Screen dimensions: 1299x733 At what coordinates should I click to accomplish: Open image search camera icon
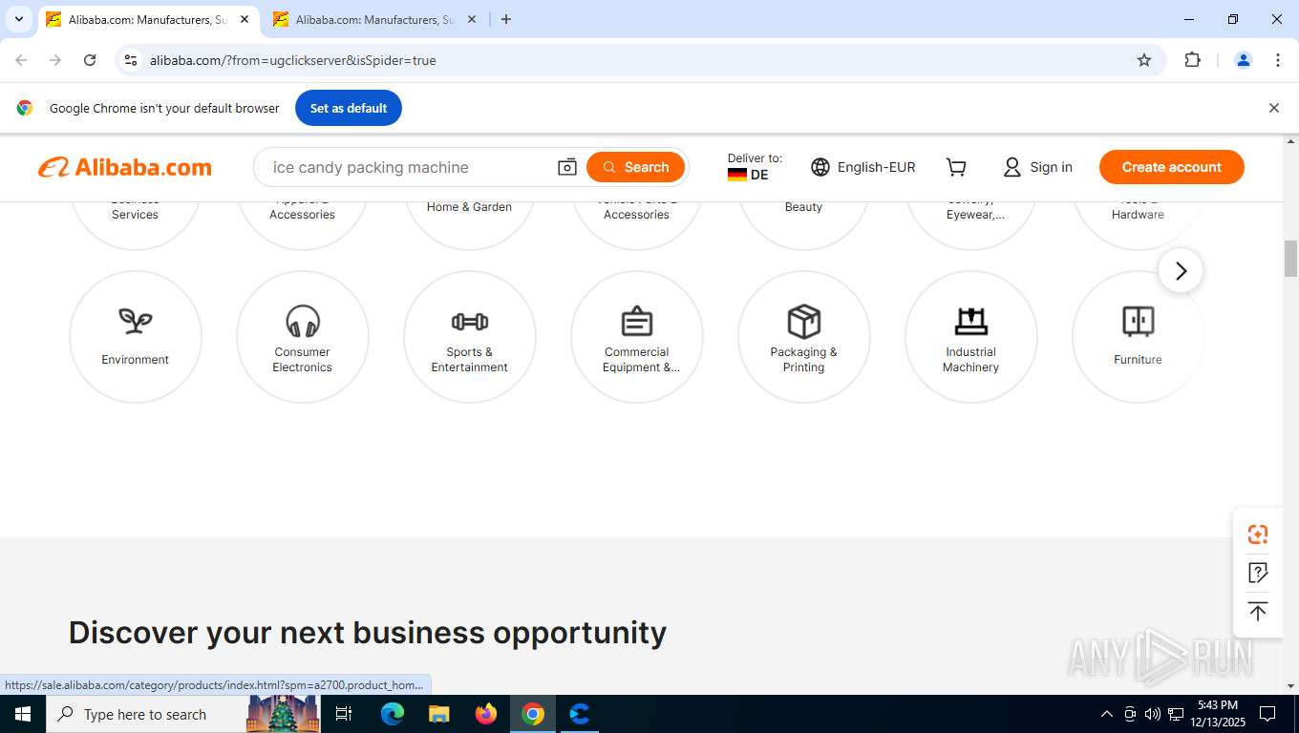coord(566,167)
